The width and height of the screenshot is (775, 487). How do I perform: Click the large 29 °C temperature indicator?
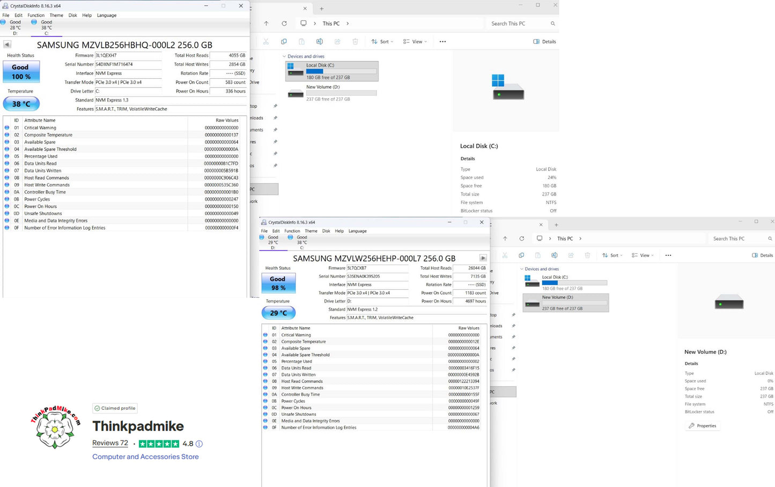(x=278, y=313)
